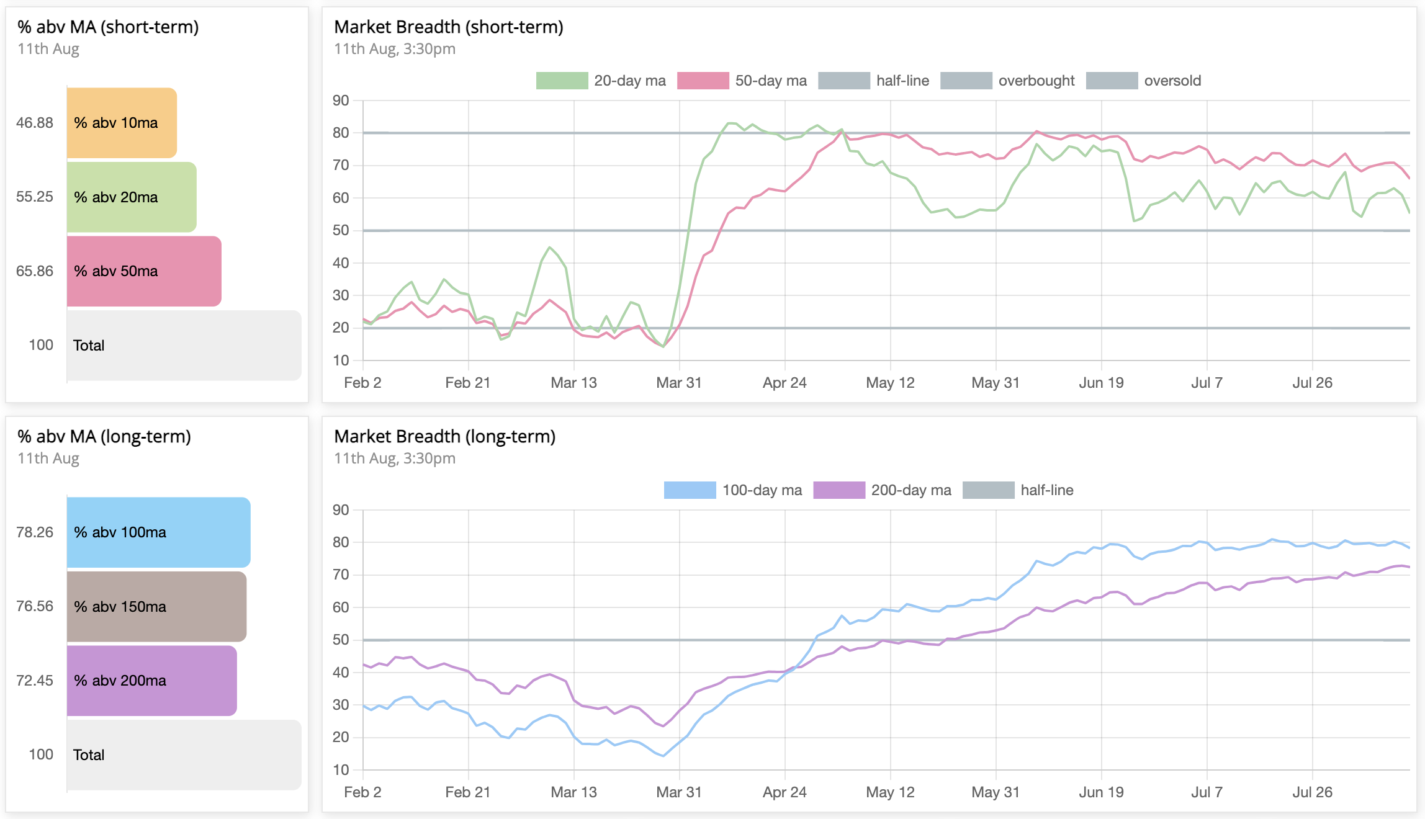Viewport: 1425px width, 819px height.
Task: Toggle the 20-day ma legend swatch
Action: tap(562, 81)
